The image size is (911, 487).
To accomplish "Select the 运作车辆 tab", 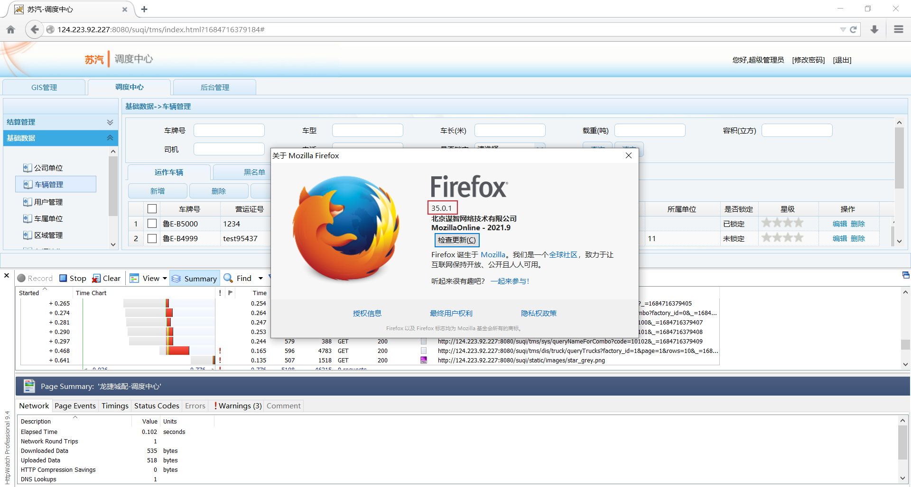I will (169, 172).
